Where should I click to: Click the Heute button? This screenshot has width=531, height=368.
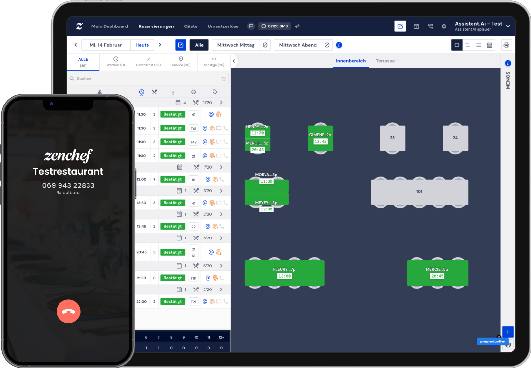click(x=142, y=45)
